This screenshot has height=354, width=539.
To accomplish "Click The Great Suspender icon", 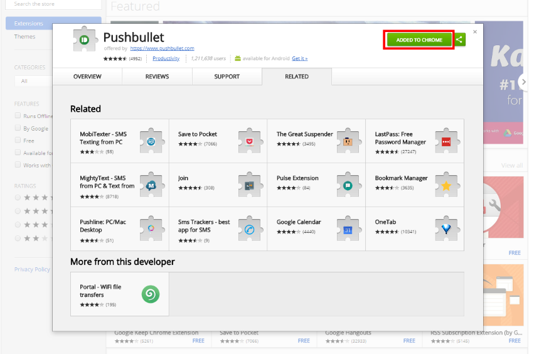I will point(348,141).
